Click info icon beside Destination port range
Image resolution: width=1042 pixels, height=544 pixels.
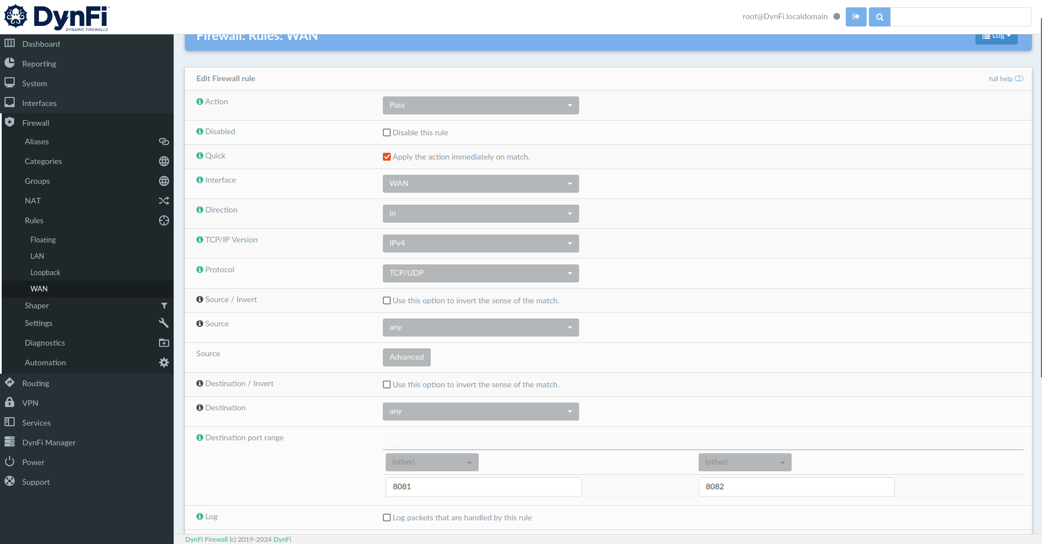[x=200, y=437]
